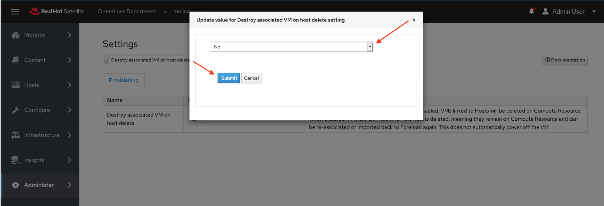
Task: Close the update value dialog
Action: pos(414,20)
